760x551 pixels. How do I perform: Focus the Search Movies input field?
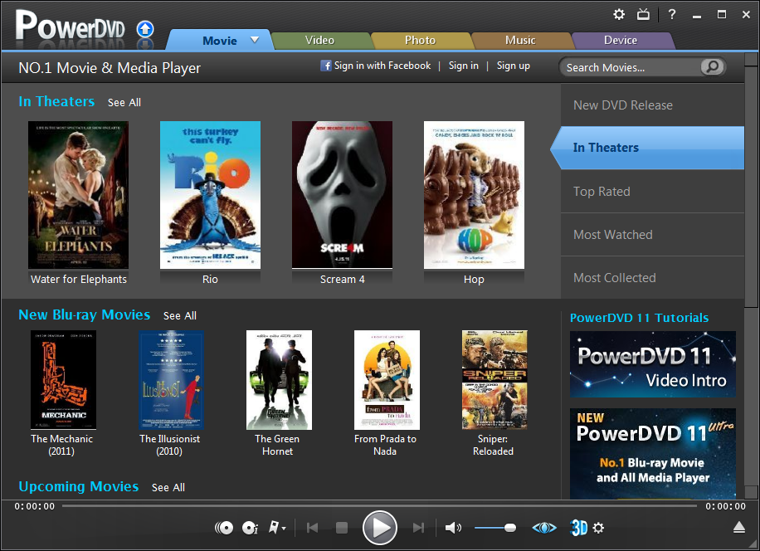pos(630,67)
